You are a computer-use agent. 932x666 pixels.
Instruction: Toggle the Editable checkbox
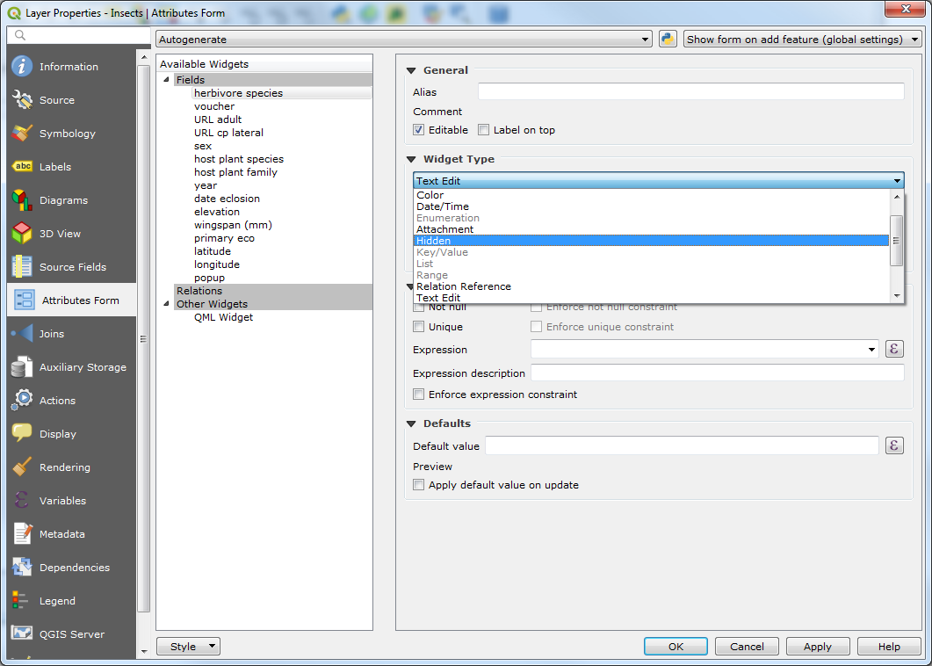(418, 130)
